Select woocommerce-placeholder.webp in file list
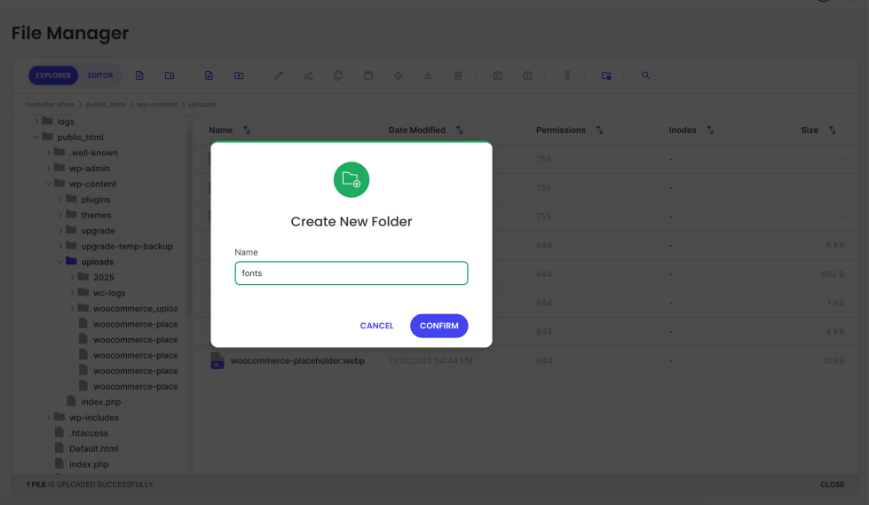 [297, 361]
